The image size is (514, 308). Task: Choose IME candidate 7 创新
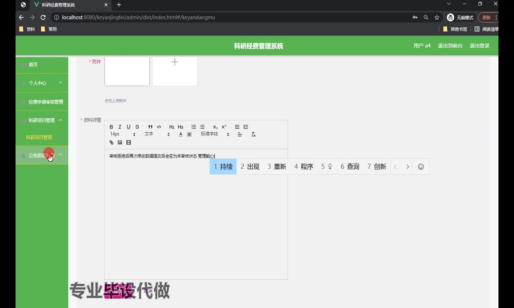pos(377,167)
